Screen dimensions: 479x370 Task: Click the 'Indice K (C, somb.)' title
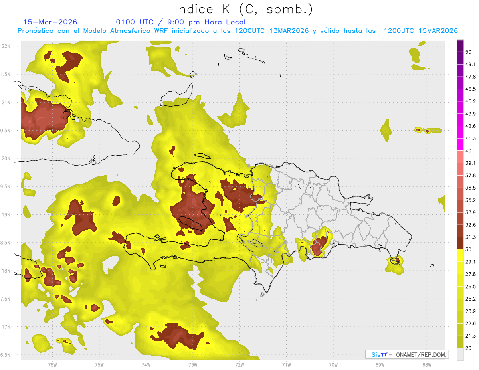pos(243,9)
